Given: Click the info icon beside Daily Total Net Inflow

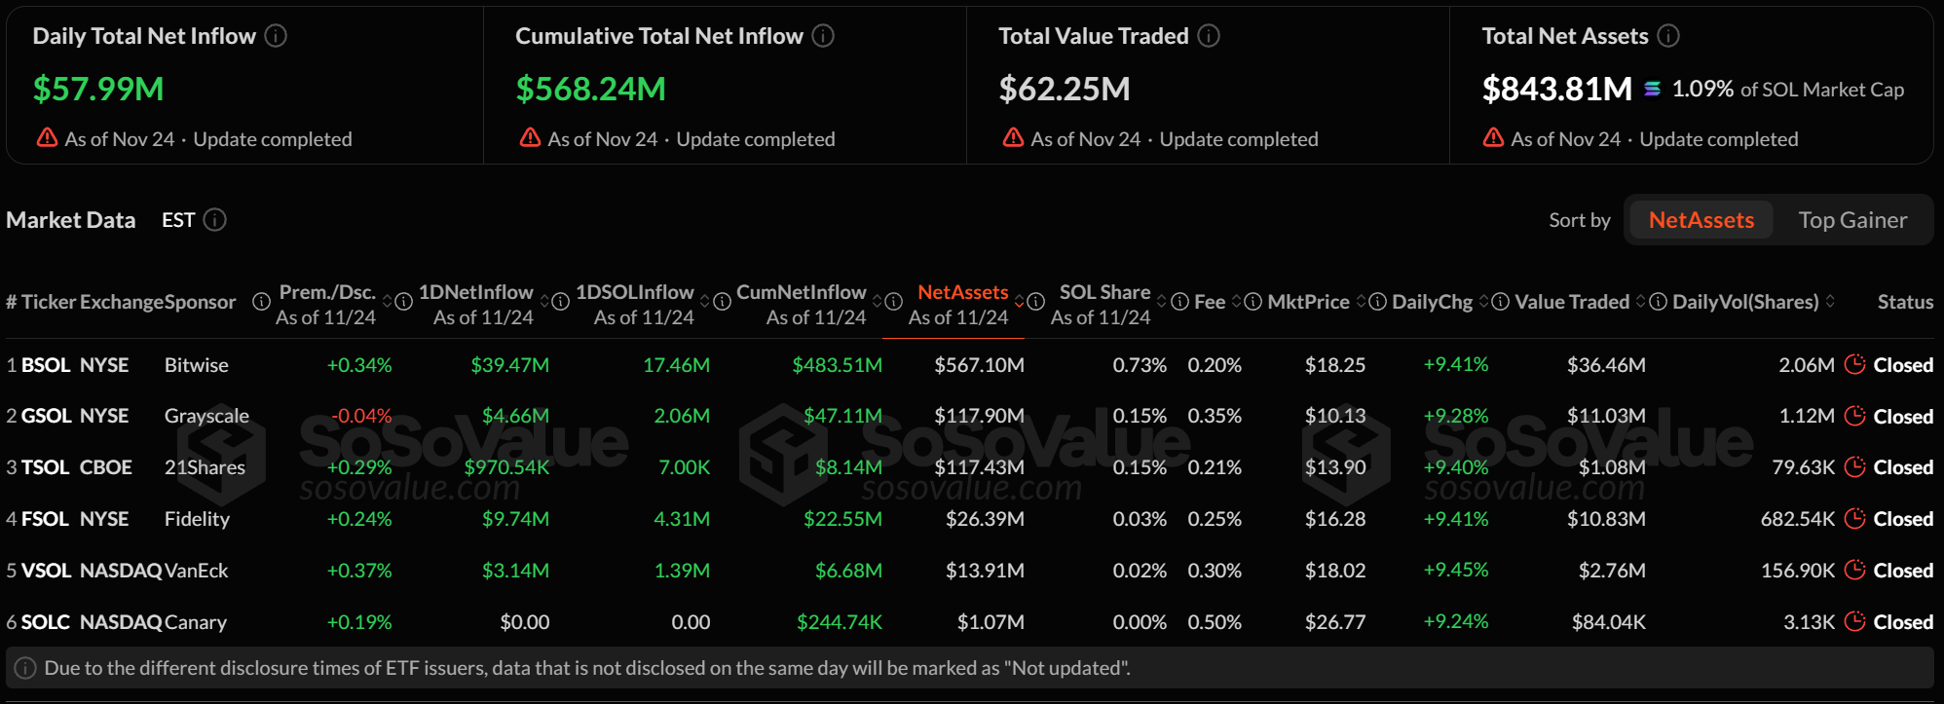Looking at the screenshot, I should (x=277, y=36).
